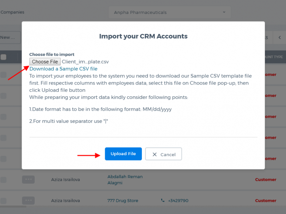
Task: Click the Companies label
Action: click(x=13, y=12)
